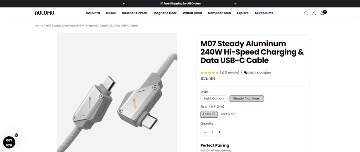Image resolution: width=360 pixels, height=152 pixels.
Task: Open the S26 Ultra menu
Action: [x=93, y=13]
